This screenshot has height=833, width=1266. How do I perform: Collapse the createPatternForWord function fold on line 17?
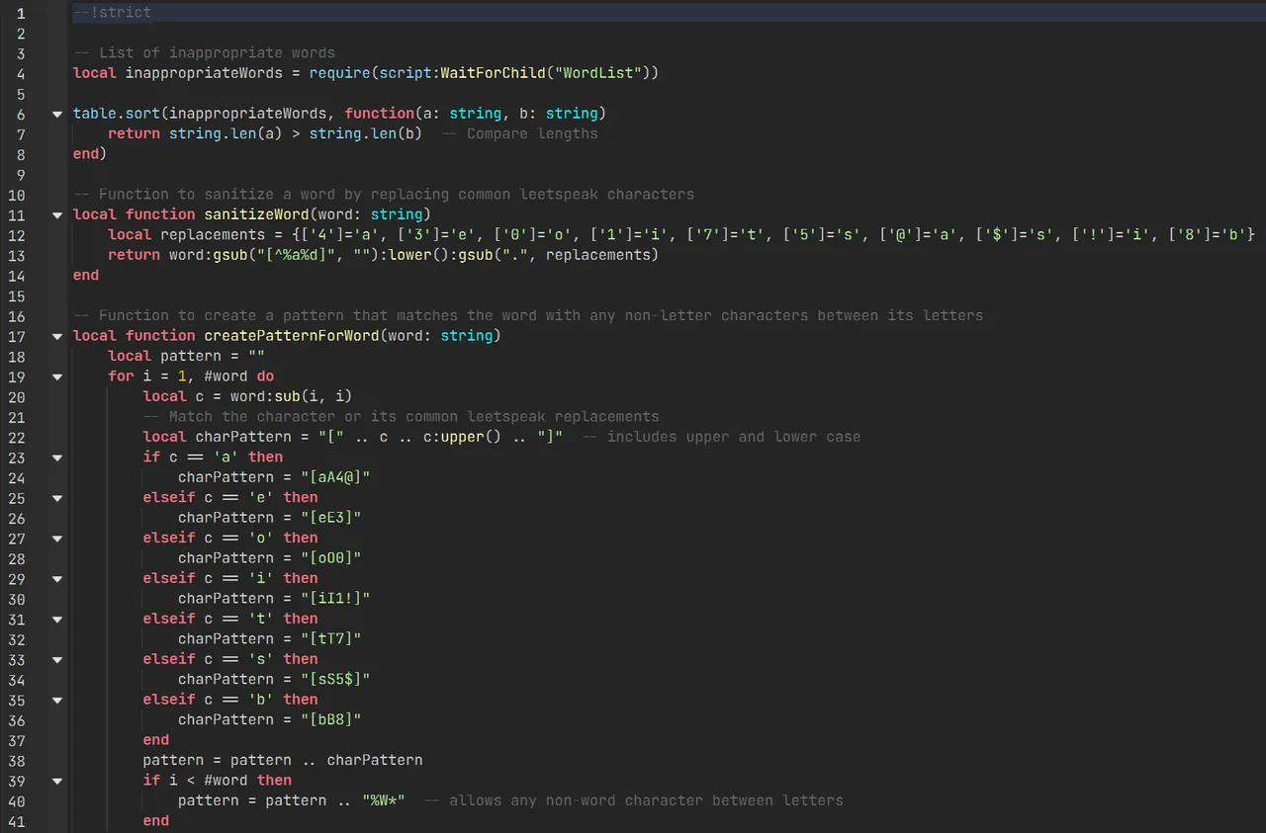pyautogui.click(x=57, y=336)
